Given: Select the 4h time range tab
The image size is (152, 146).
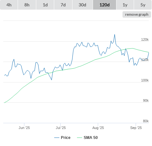Looking at the screenshot, I should 9,5.
